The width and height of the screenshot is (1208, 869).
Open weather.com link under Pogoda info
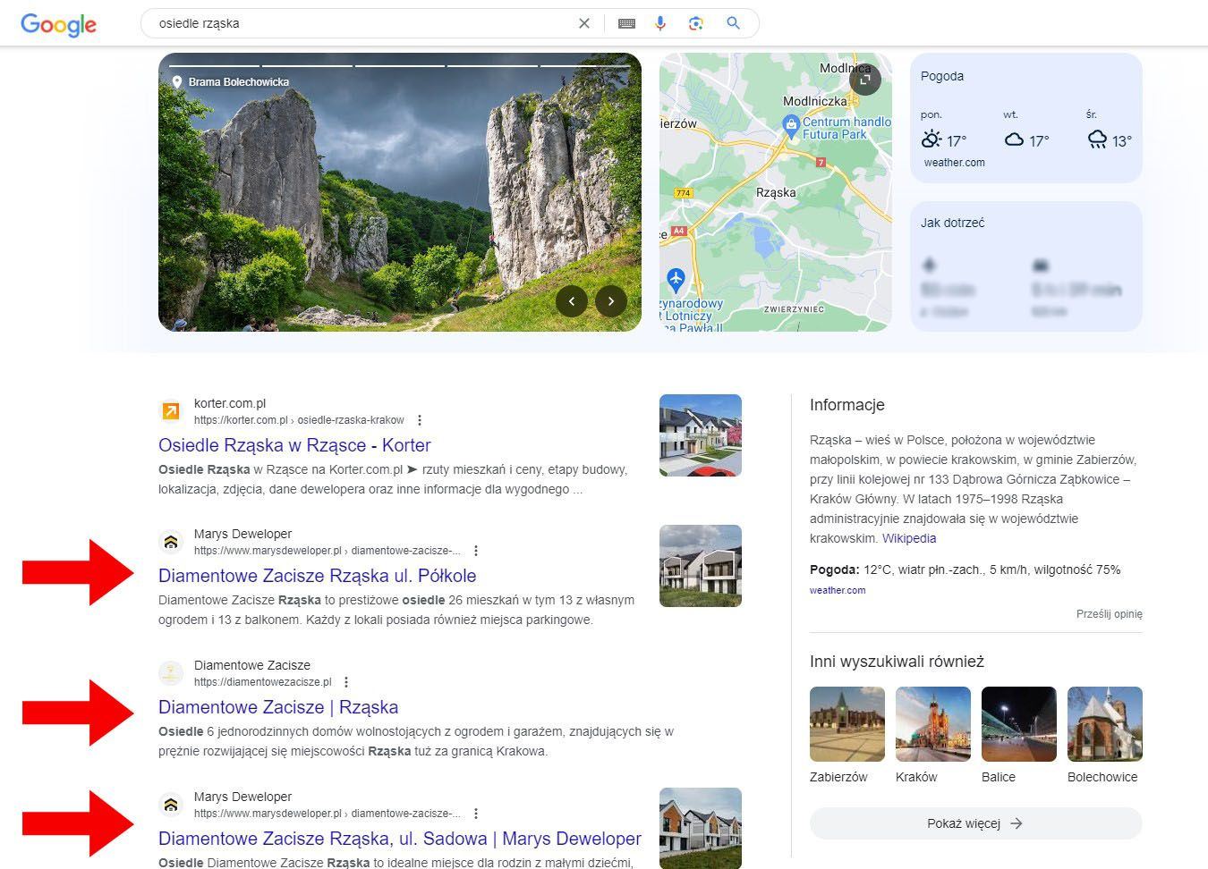pyautogui.click(x=838, y=590)
